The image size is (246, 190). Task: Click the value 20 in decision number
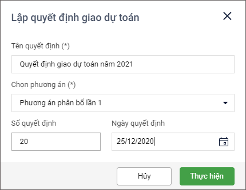tap(24, 141)
